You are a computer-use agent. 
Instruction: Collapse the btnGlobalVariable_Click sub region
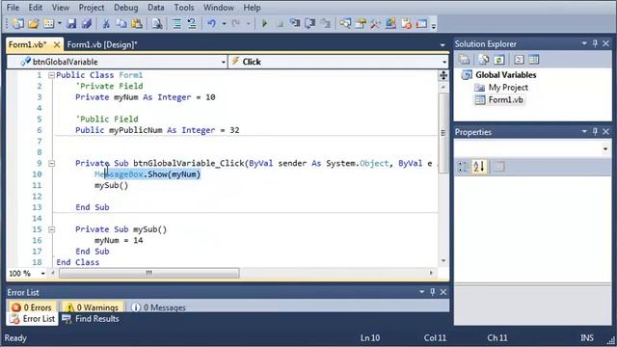(51, 163)
